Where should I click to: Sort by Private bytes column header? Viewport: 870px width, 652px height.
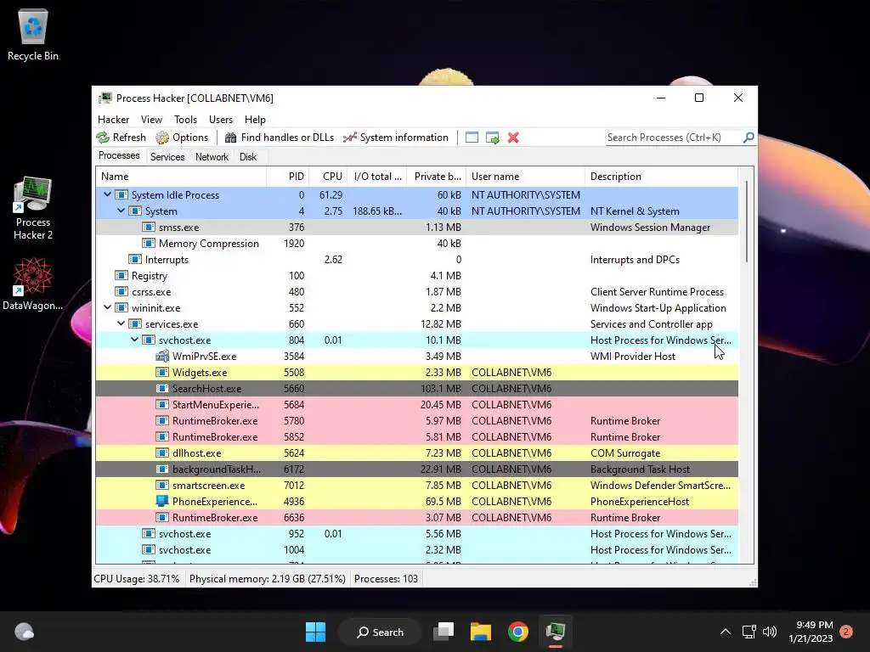[437, 177]
